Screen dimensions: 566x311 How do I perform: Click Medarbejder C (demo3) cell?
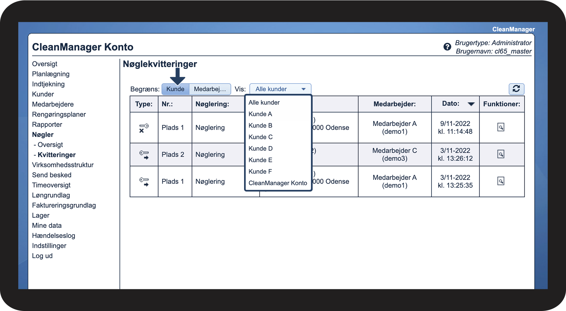point(395,154)
